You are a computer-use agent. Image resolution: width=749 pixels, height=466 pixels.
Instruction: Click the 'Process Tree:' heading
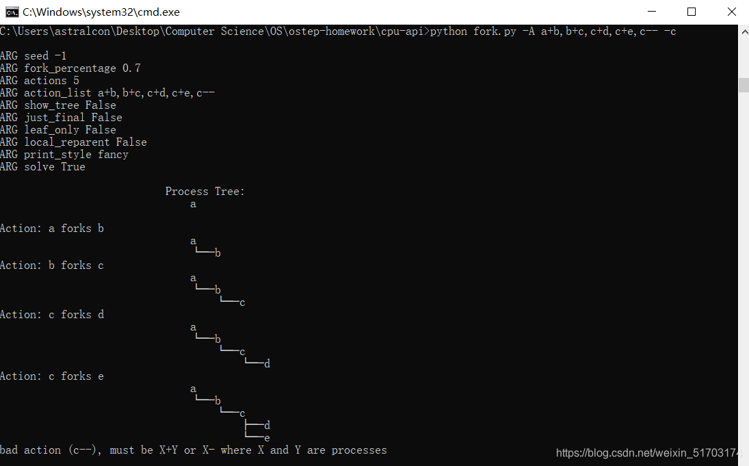(x=205, y=191)
